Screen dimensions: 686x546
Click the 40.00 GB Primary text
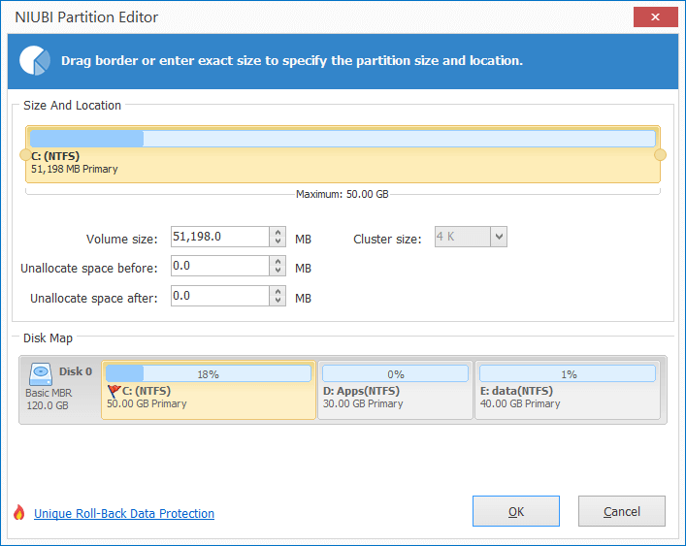[520, 403]
